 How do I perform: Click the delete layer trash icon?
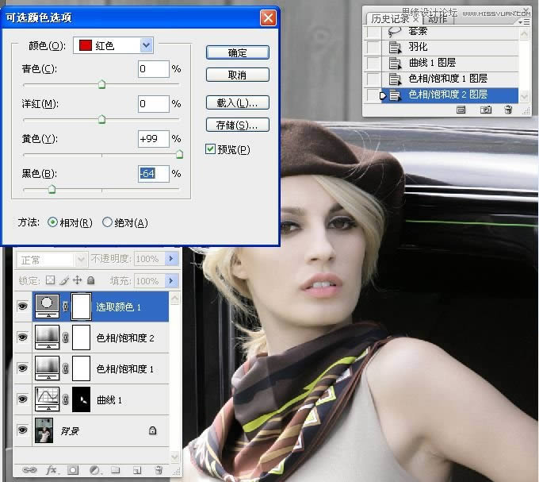click(158, 470)
